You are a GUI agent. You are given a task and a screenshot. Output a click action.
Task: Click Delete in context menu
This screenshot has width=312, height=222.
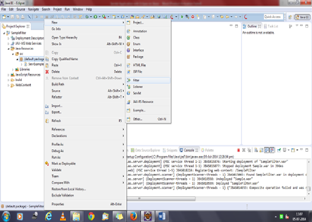pyautogui.click(x=85, y=71)
